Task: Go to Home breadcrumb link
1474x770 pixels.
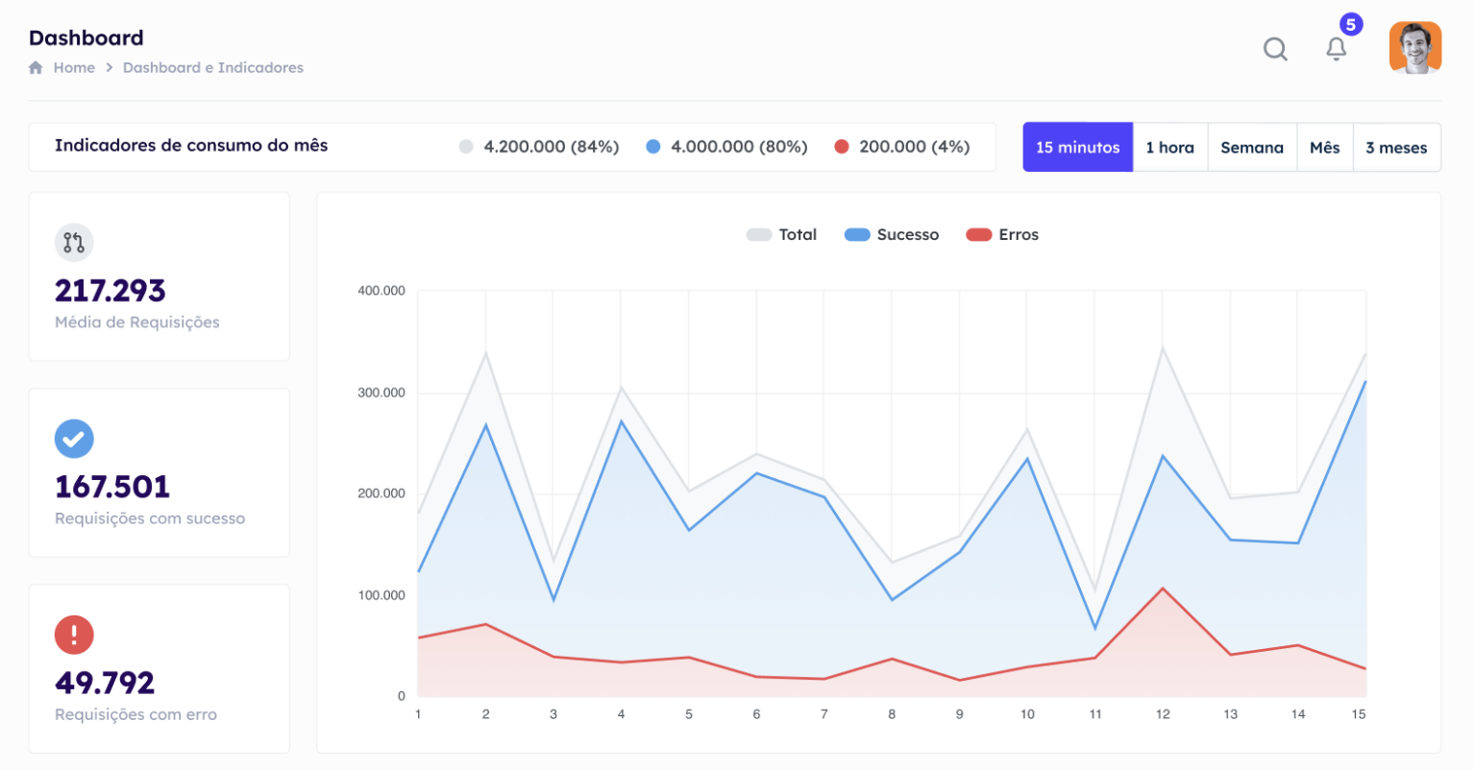Action: [x=74, y=67]
